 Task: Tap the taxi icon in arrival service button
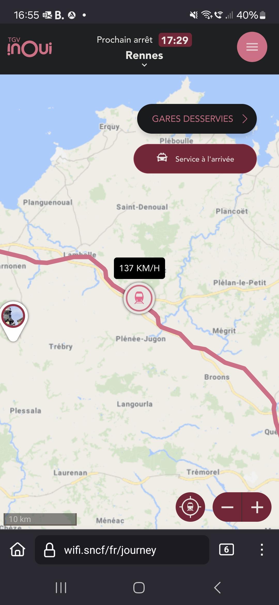(162, 157)
